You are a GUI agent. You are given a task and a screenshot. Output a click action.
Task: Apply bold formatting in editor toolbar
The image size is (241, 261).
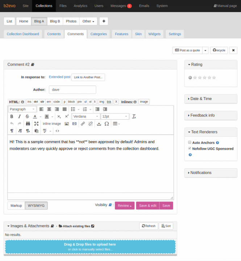(x=12, y=116)
